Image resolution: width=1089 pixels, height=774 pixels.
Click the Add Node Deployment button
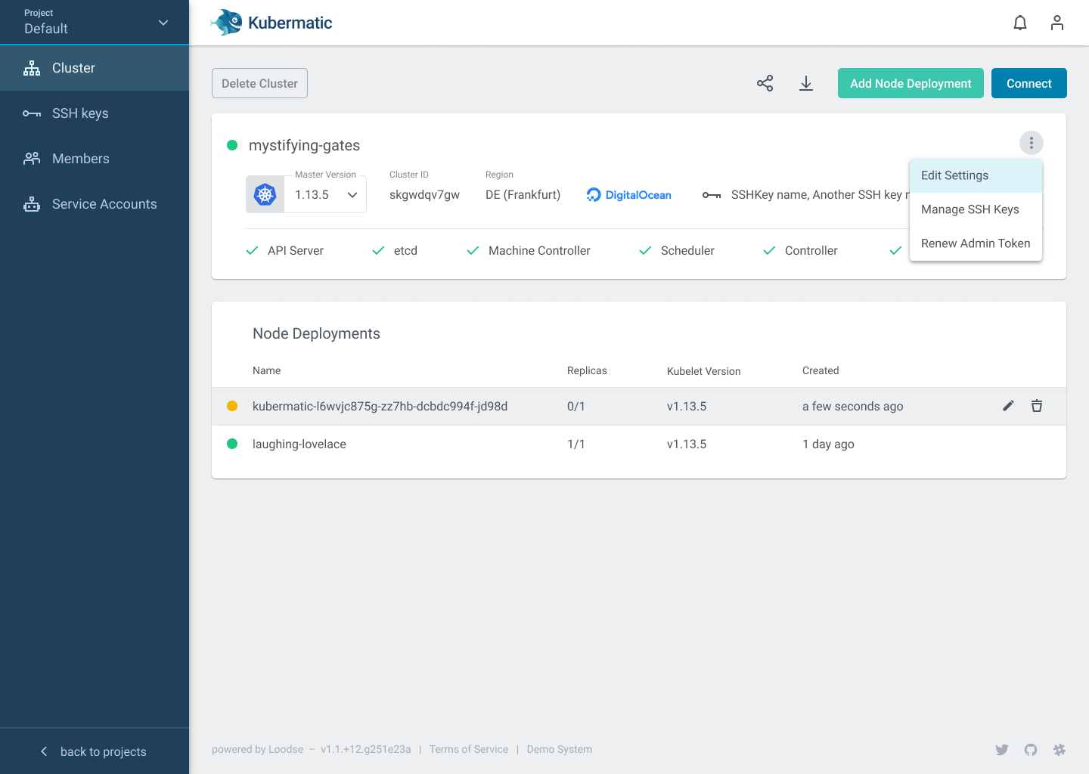pos(911,83)
